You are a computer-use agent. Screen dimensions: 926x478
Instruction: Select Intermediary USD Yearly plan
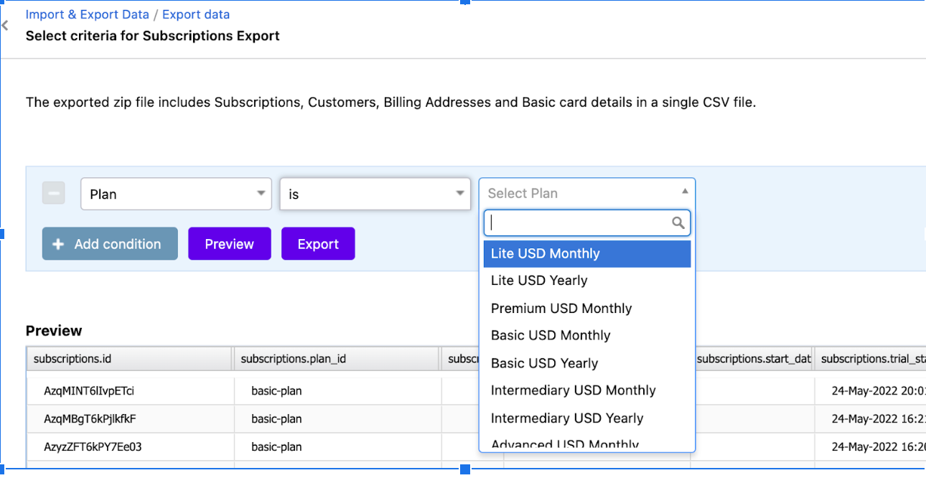[x=587, y=418]
